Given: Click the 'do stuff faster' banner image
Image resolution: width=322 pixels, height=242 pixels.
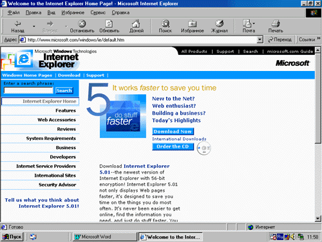Looking at the screenshot, I should click(x=123, y=116).
